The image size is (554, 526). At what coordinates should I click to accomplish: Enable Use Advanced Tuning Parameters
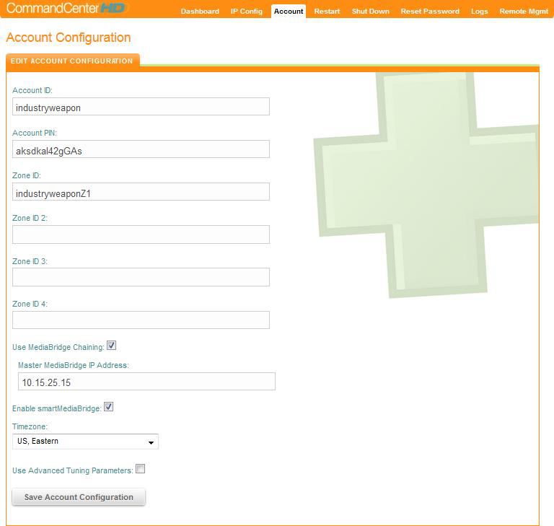point(141,469)
